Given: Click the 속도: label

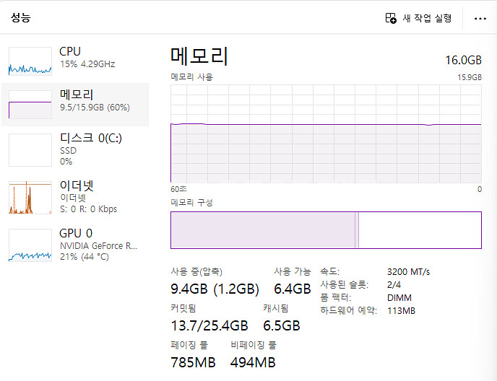Looking at the screenshot, I should [329, 271].
